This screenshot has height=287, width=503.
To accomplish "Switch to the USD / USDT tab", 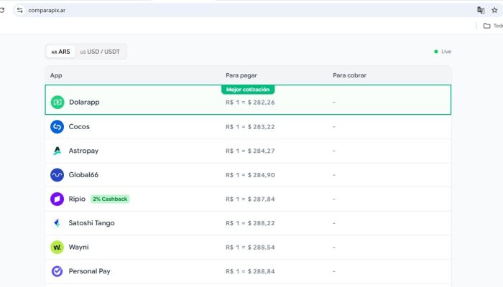I will 100,52.
